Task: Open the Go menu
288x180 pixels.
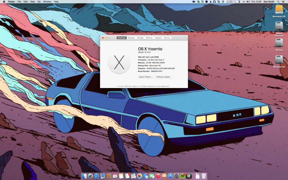Action: click(x=39, y=2)
